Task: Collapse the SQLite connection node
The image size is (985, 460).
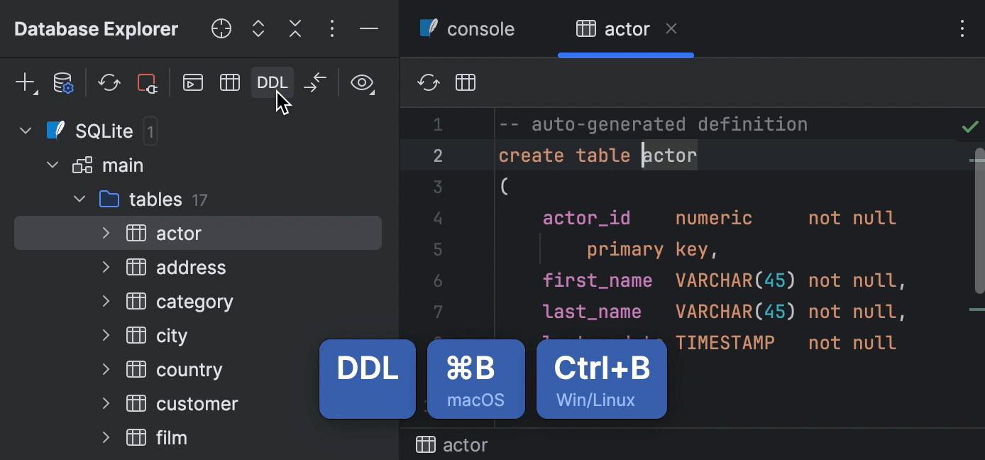Action: click(x=26, y=131)
